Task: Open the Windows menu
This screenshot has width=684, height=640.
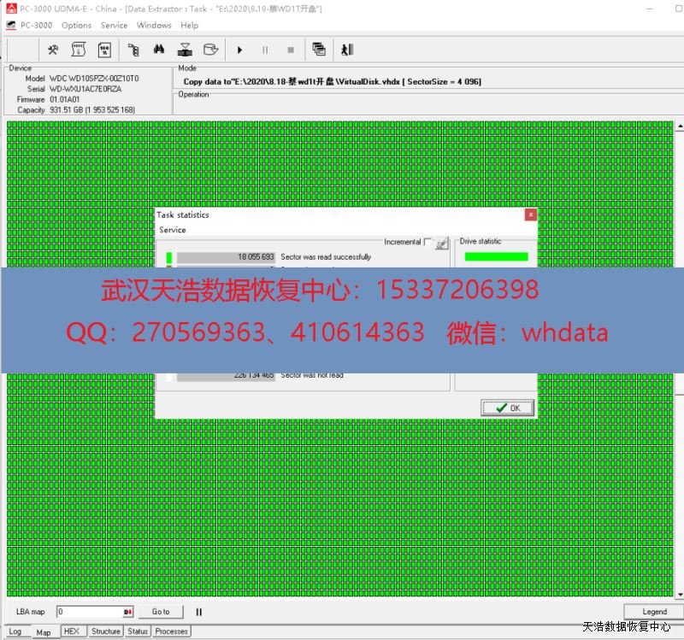Action: tap(154, 26)
